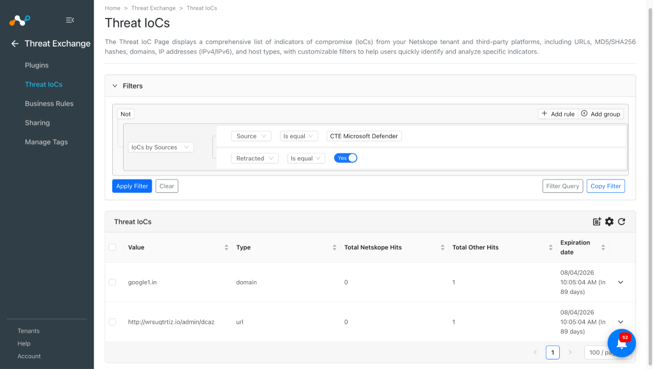Click the Apply Filter button
The image size is (653, 369).
132,186
